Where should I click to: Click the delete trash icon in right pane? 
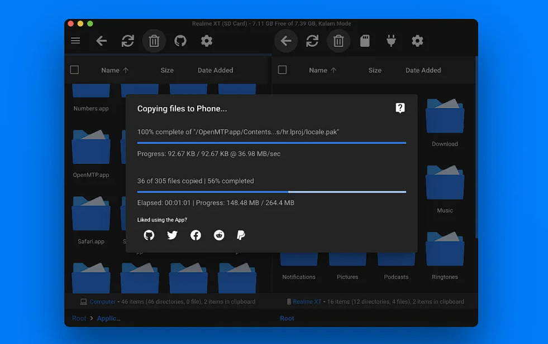(339, 41)
